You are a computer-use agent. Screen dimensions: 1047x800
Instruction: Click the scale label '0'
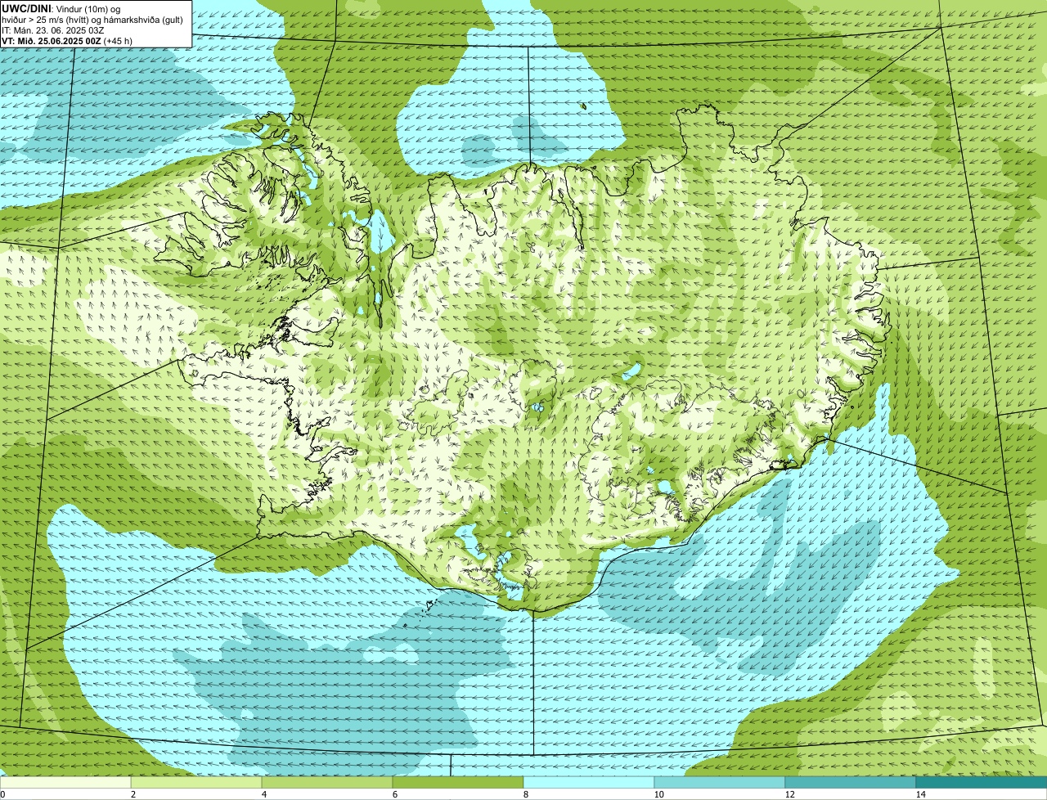(x=2, y=794)
